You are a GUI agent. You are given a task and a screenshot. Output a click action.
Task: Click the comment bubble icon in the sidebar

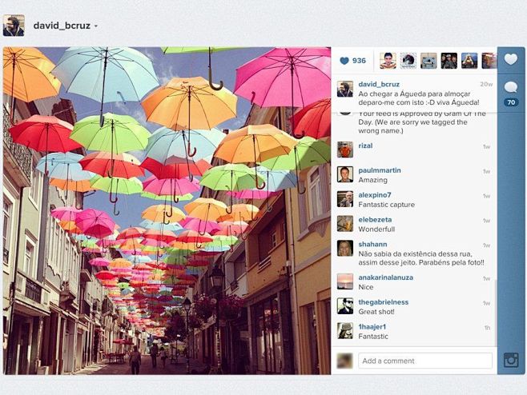pos(511,87)
